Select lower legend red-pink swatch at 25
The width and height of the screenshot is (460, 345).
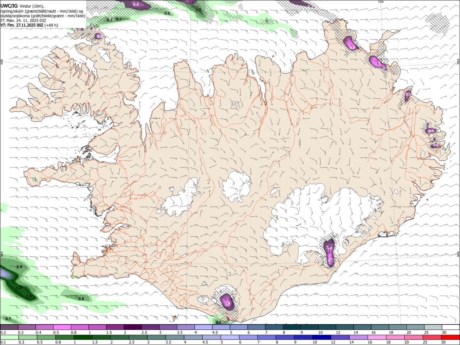point(432,337)
